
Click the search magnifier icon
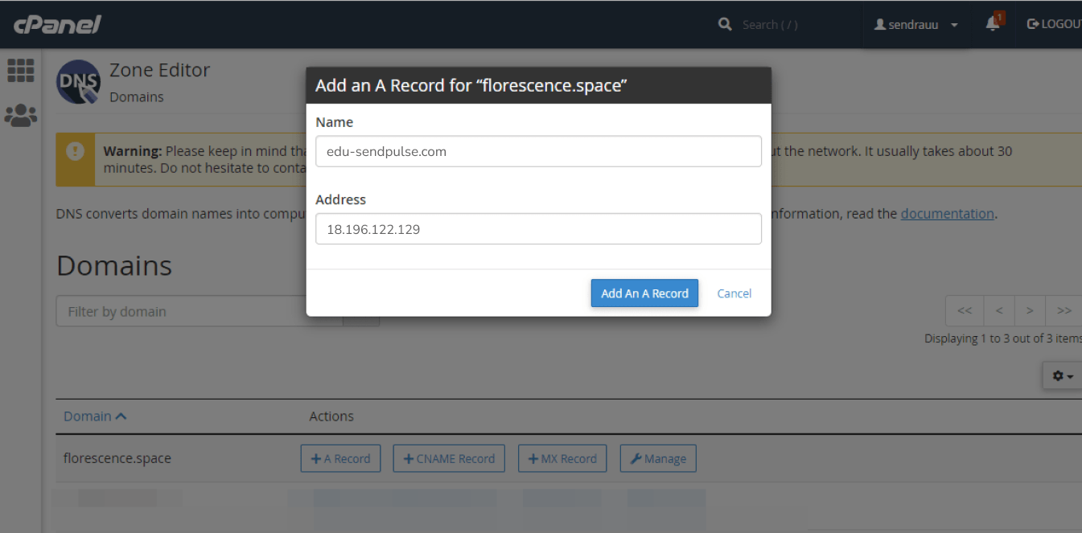coord(725,24)
